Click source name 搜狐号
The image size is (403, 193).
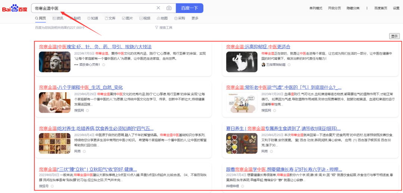[x=44, y=186]
